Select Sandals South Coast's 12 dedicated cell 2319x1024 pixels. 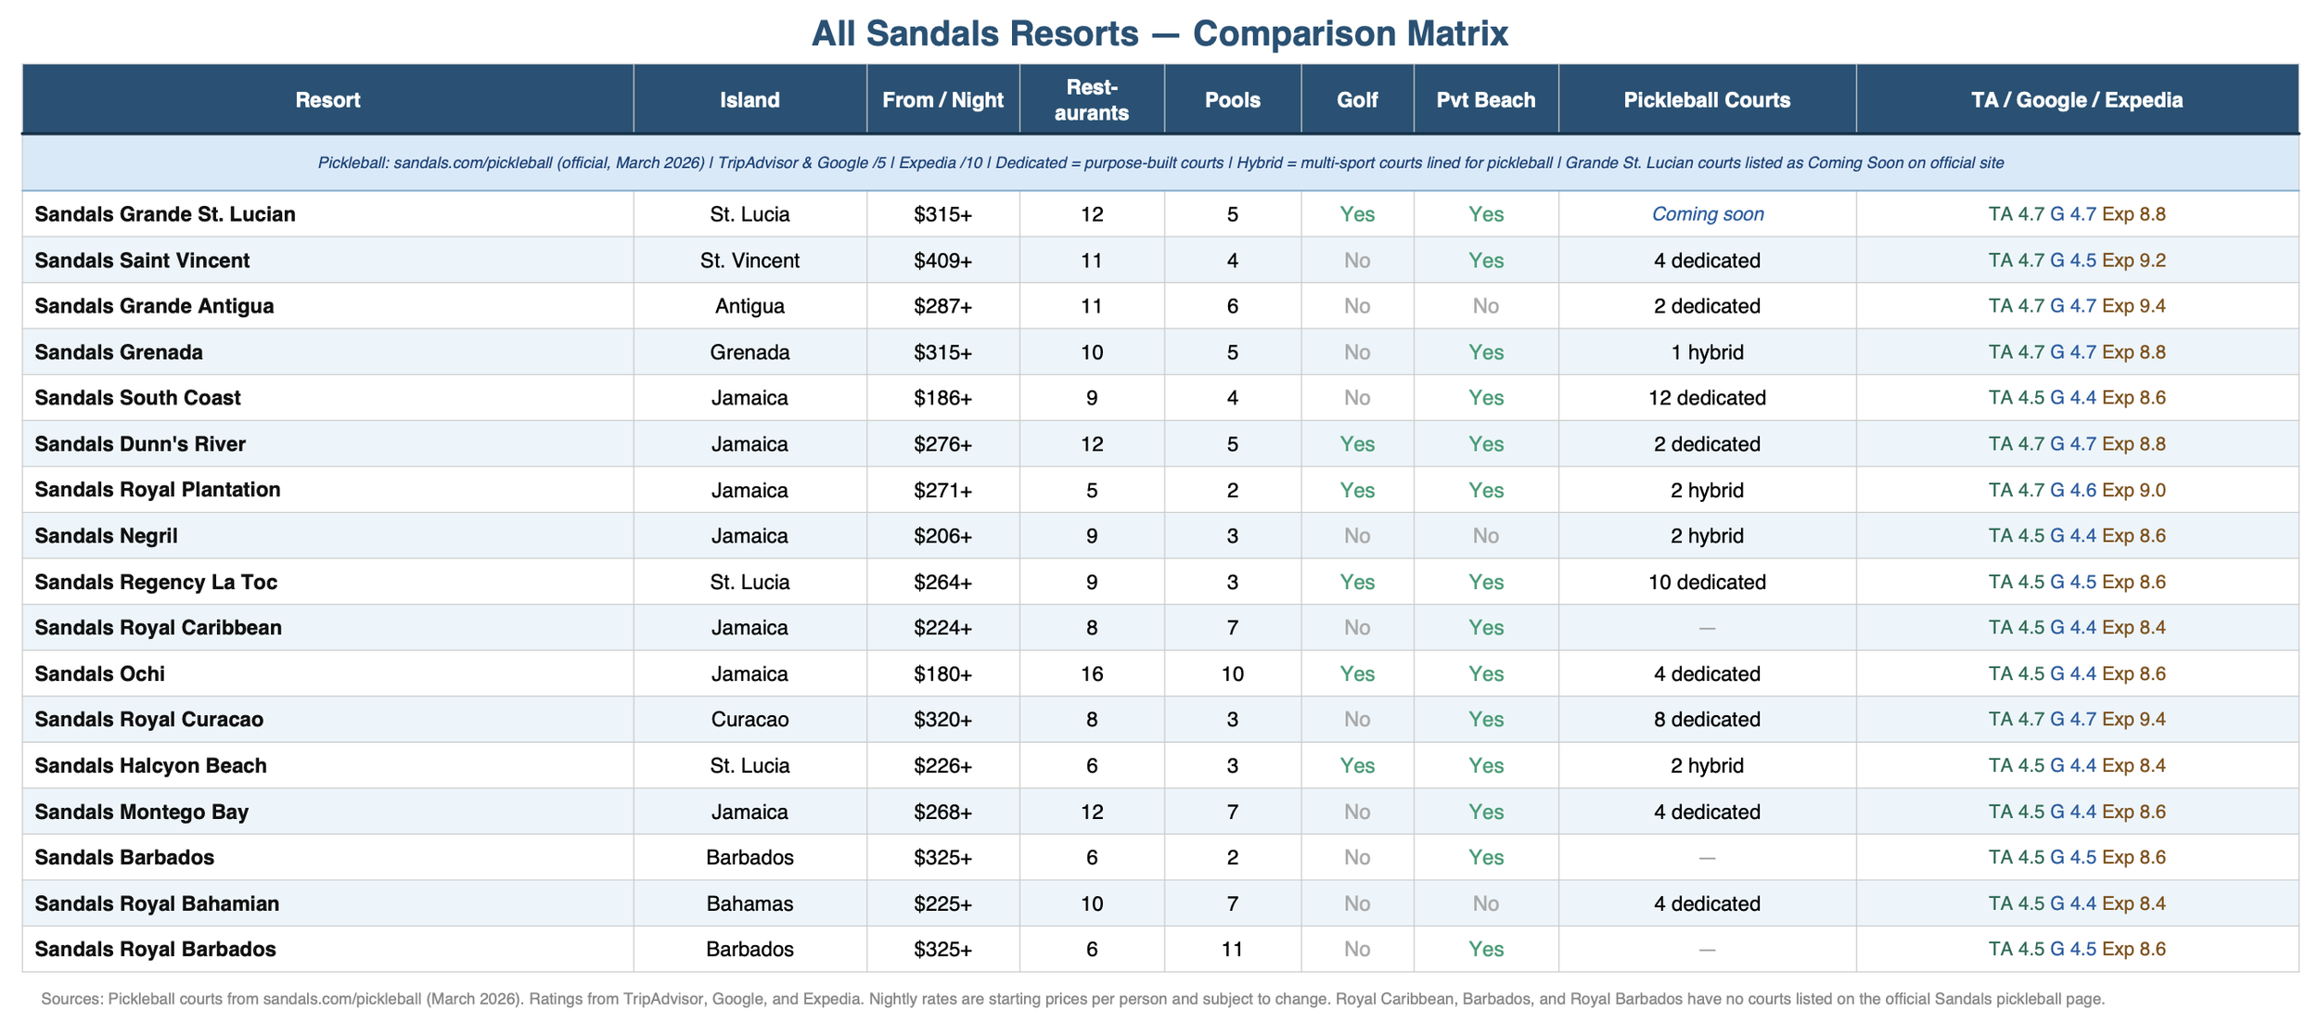pyautogui.click(x=1707, y=398)
